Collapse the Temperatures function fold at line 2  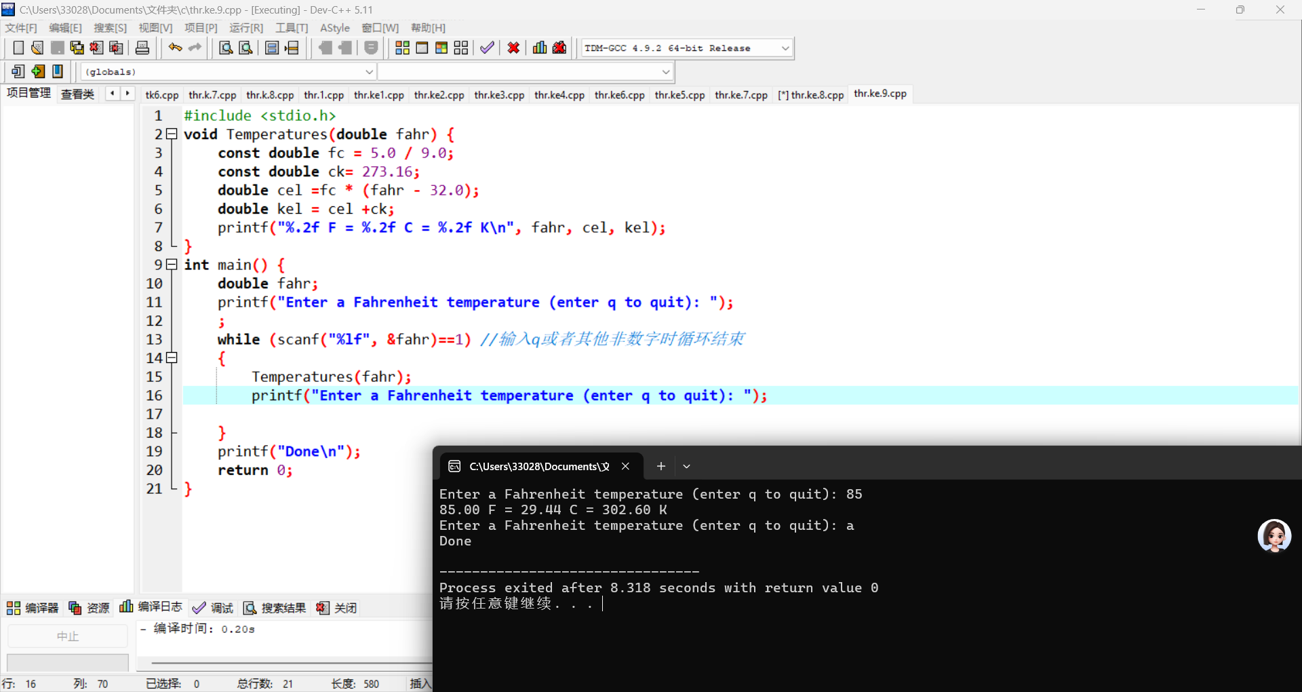172,134
